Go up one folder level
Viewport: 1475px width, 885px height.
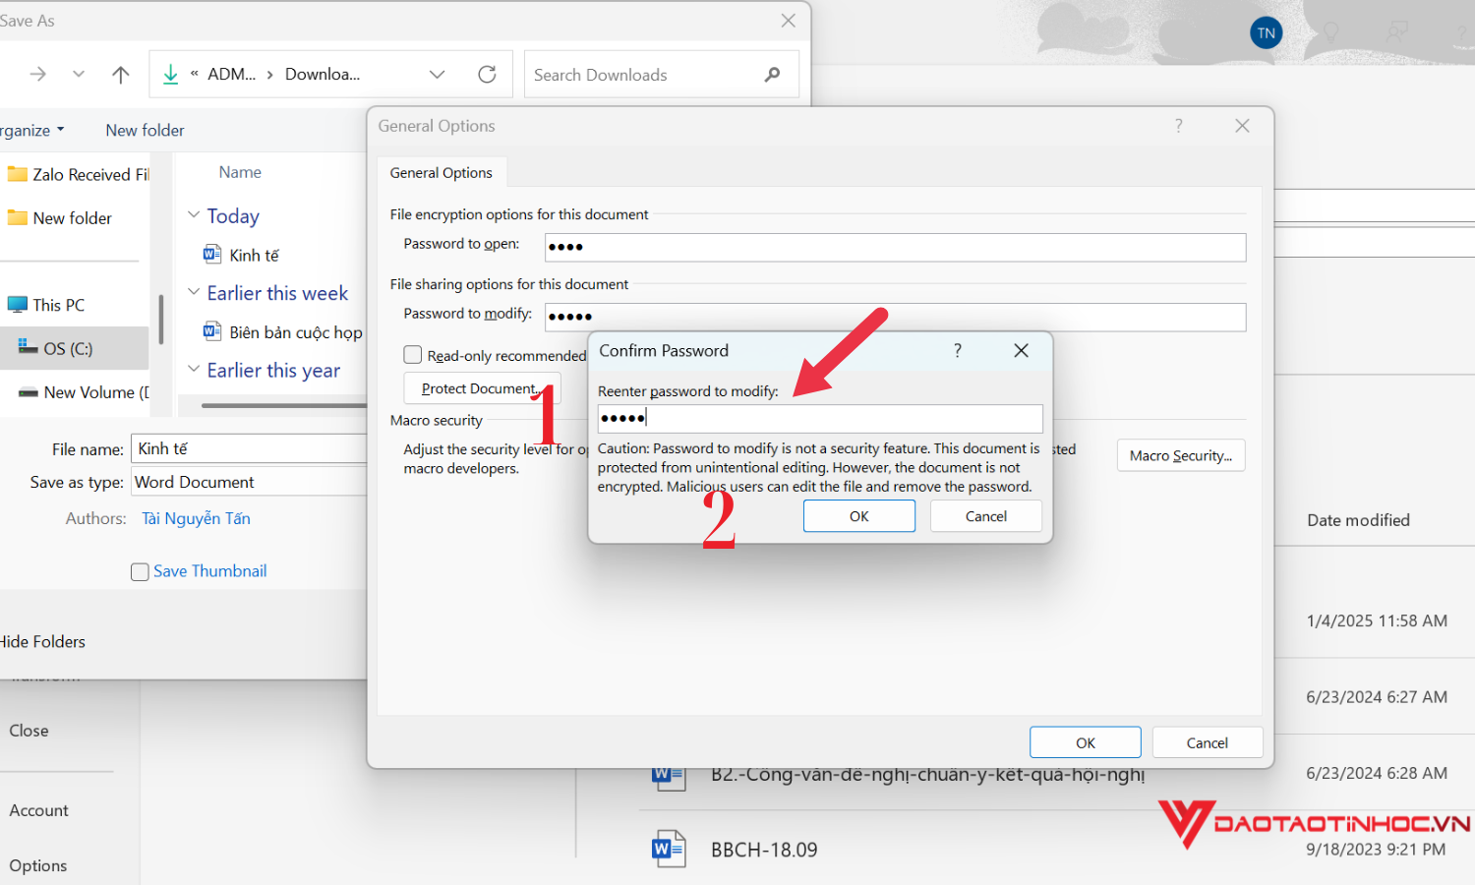tap(121, 75)
